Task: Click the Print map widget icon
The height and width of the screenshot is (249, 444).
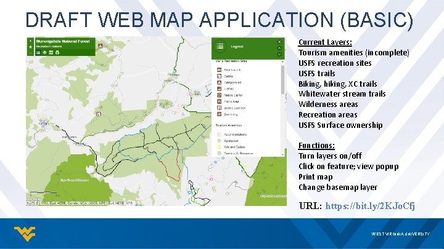Action: [57, 52]
